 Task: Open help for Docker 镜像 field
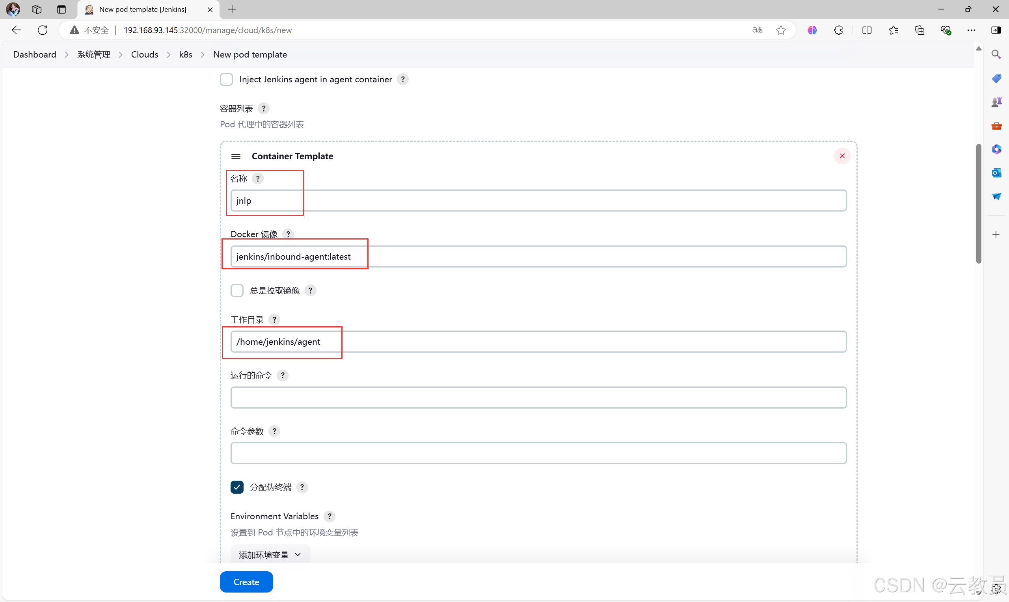point(288,234)
